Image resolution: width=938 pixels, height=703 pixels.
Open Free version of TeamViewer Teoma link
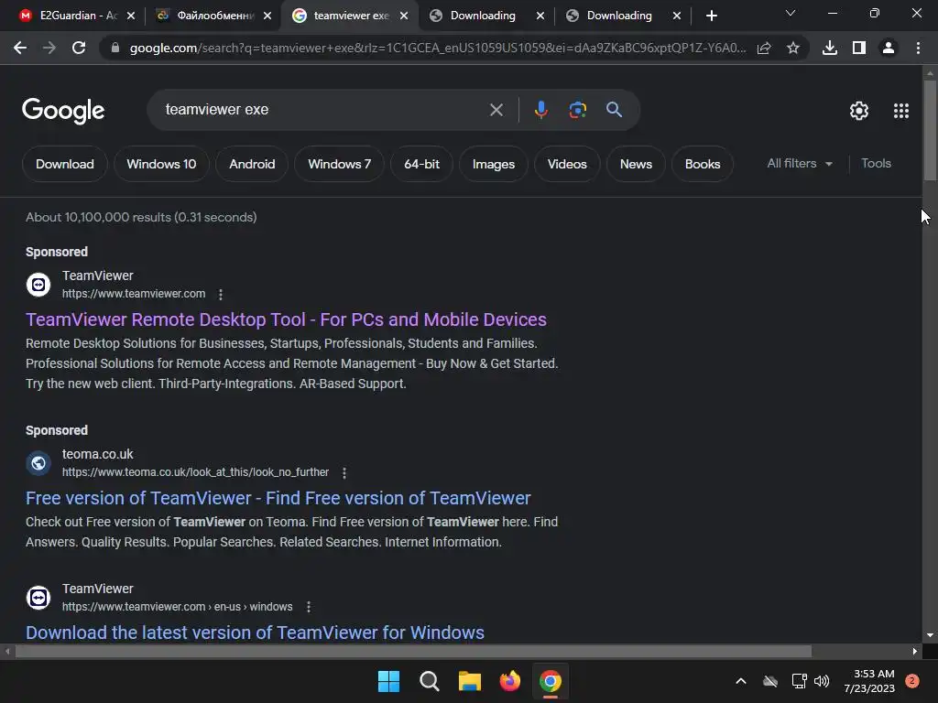point(278,498)
